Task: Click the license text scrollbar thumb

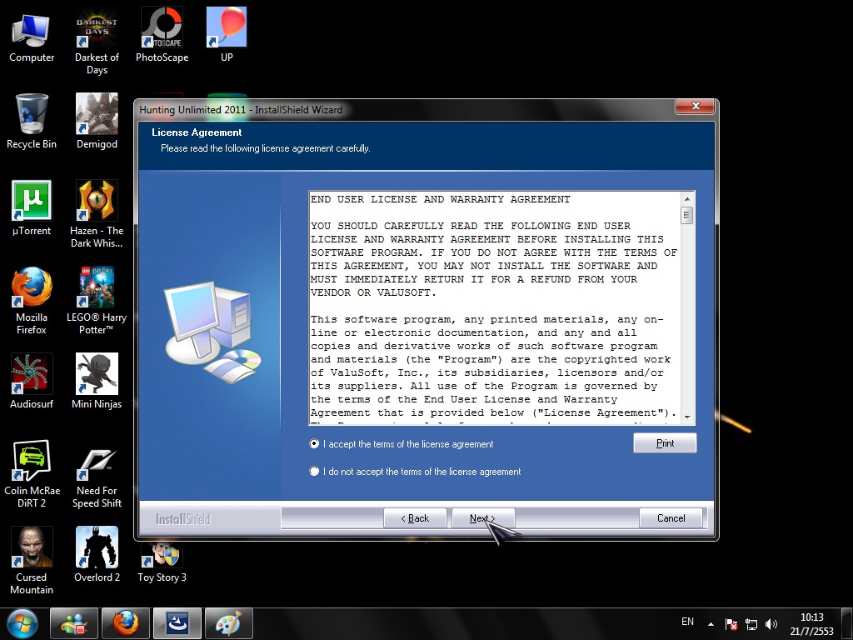Action: (x=687, y=215)
